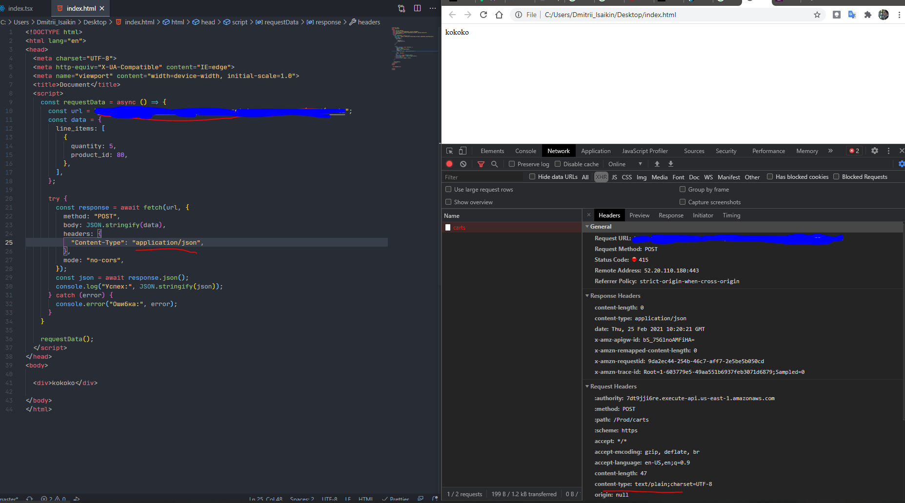This screenshot has height=503, width=905.
Task: Open DevTools customize three-dot menu
Action: pos(888,151)
